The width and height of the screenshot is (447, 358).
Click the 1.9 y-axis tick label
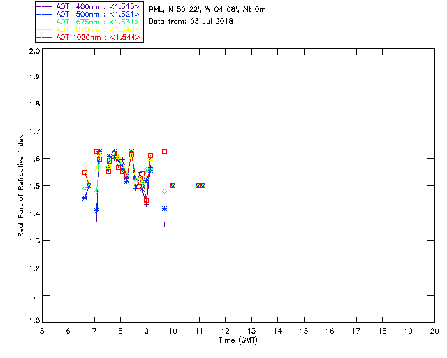[x=34, y=76]
